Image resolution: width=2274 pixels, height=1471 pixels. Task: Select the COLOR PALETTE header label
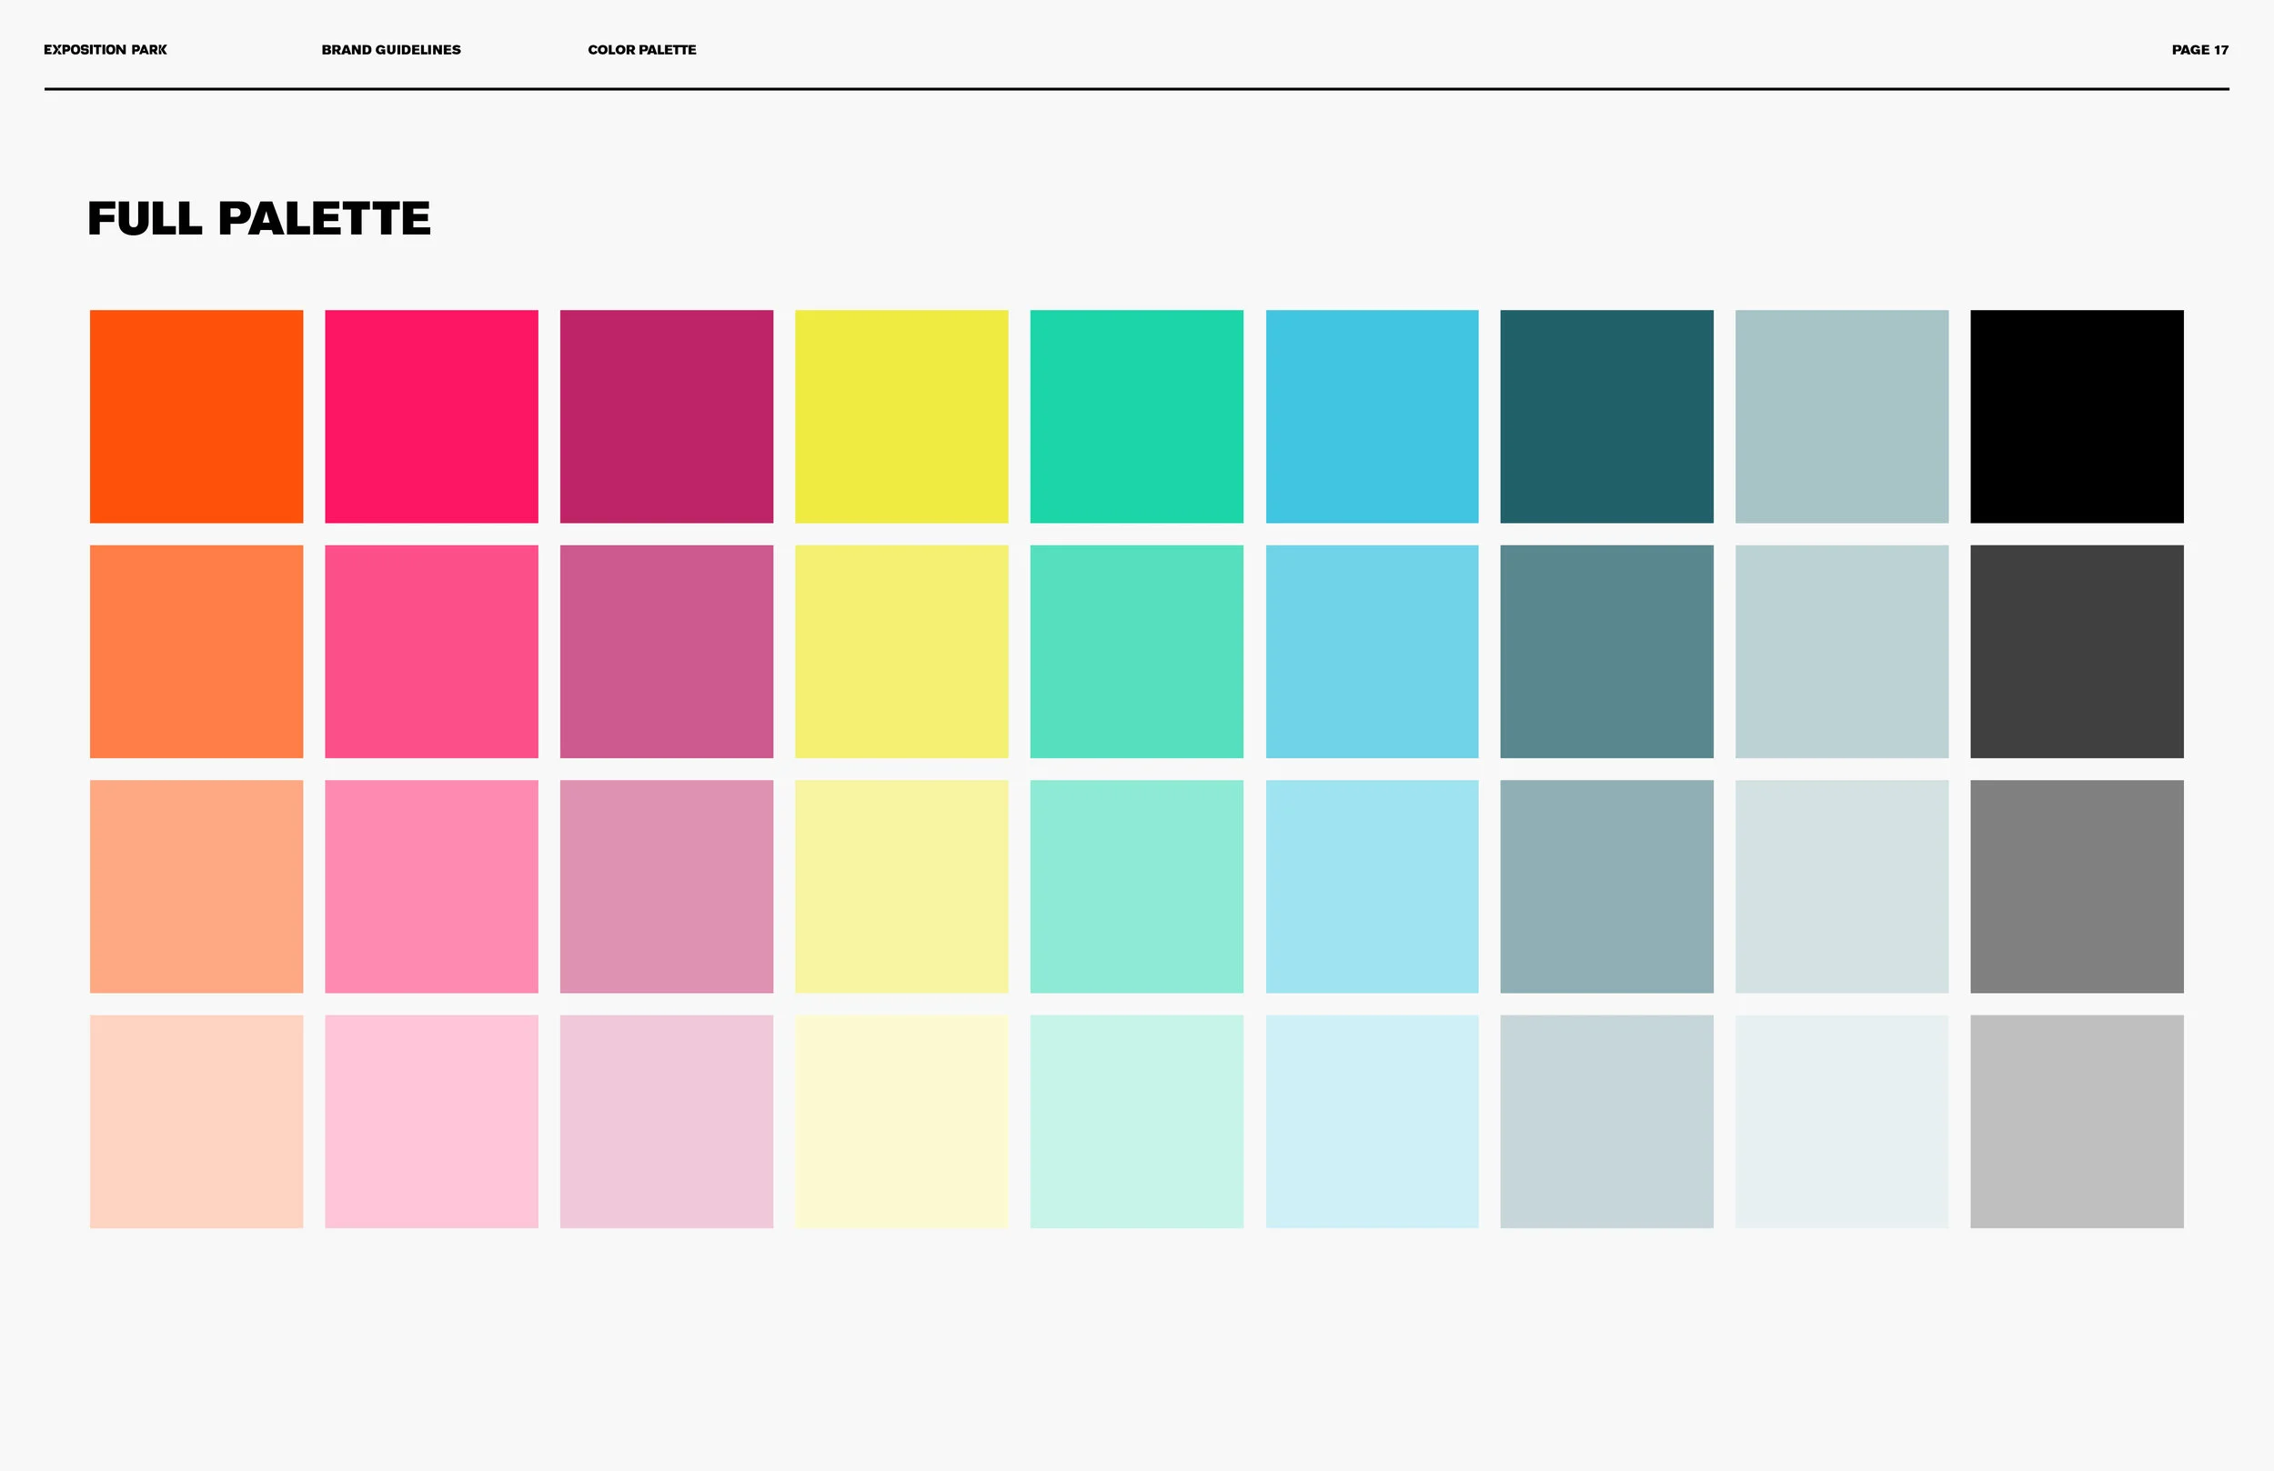(641, 50)
